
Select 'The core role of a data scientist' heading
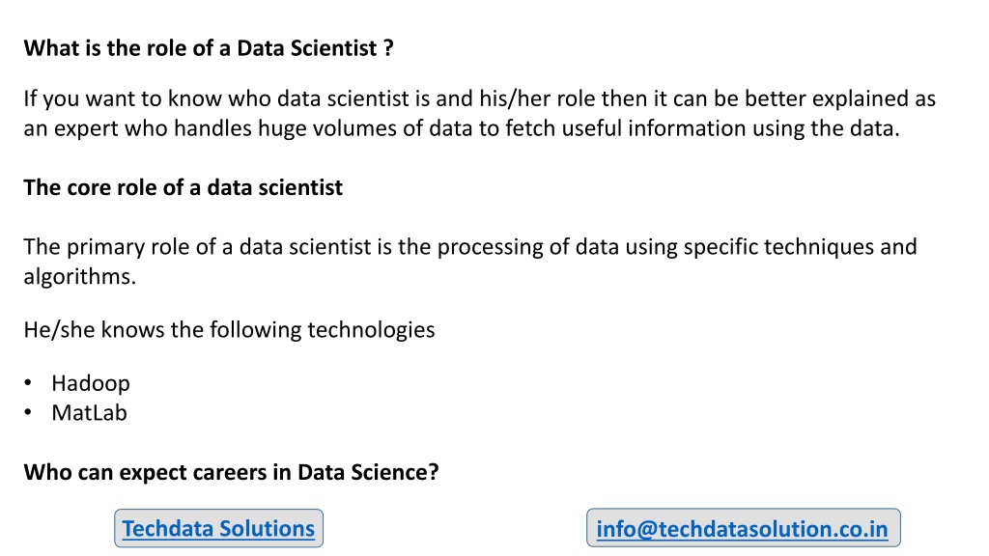click(183, 188)
